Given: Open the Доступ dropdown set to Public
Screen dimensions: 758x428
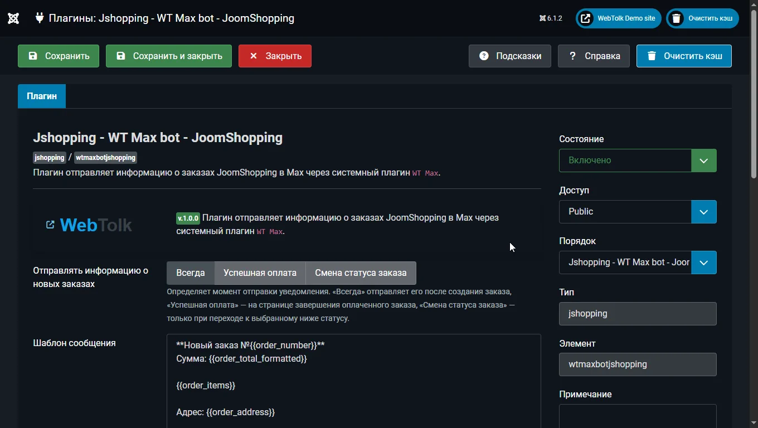Looking at the screenshot, I should [638, 212].
